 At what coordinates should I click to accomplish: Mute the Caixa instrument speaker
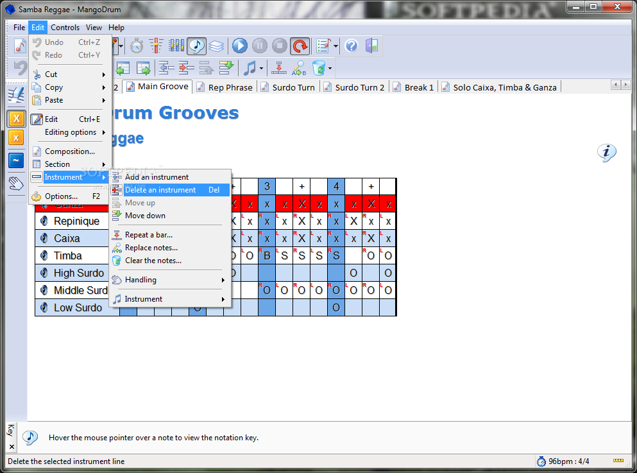pos(44,238)
